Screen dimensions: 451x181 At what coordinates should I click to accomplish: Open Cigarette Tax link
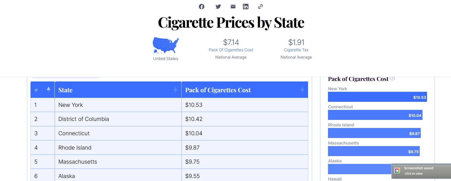click(x=296, y=50)
